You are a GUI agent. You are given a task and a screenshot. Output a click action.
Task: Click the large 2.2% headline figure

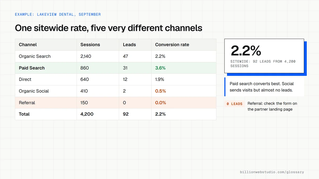tap(246, 50)
